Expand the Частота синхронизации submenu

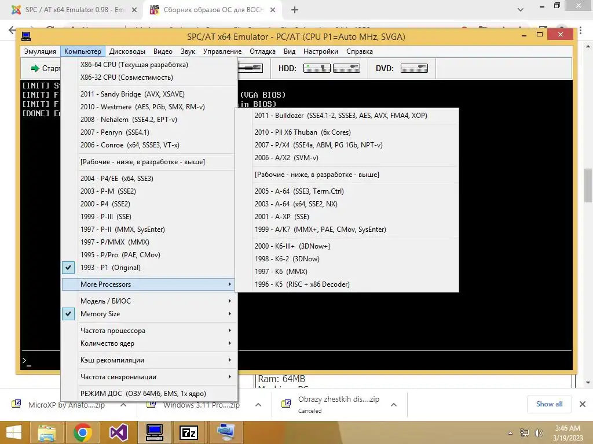tap(149, 376)
